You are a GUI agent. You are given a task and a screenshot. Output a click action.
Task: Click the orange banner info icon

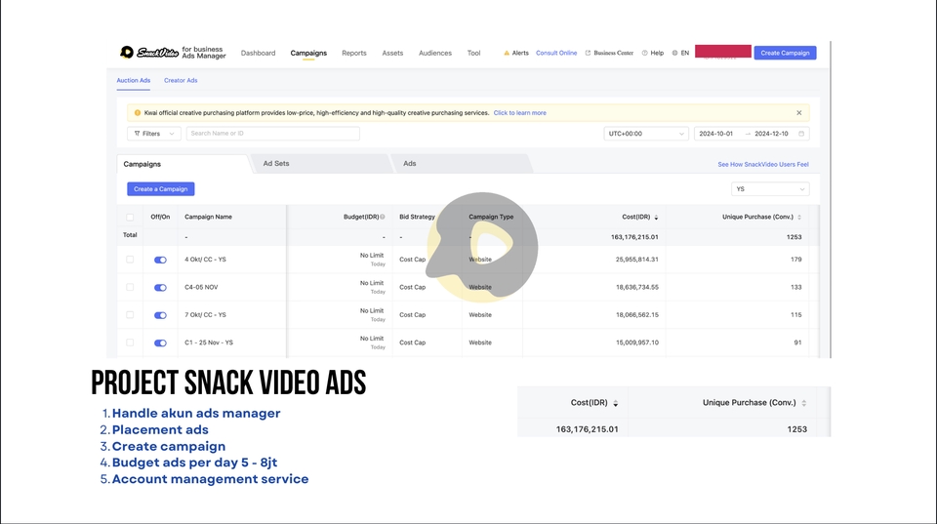[138, 113]
